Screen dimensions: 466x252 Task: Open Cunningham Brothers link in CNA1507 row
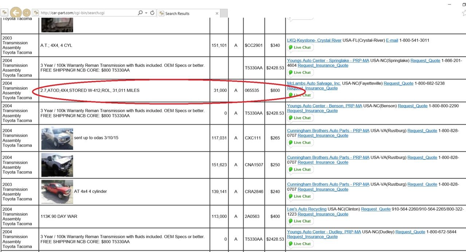328,158
